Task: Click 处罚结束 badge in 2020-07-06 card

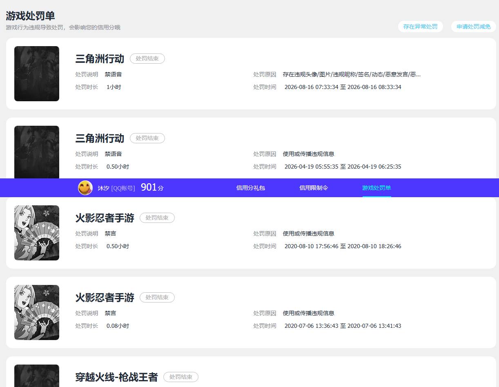Action: tap(157, 298)
